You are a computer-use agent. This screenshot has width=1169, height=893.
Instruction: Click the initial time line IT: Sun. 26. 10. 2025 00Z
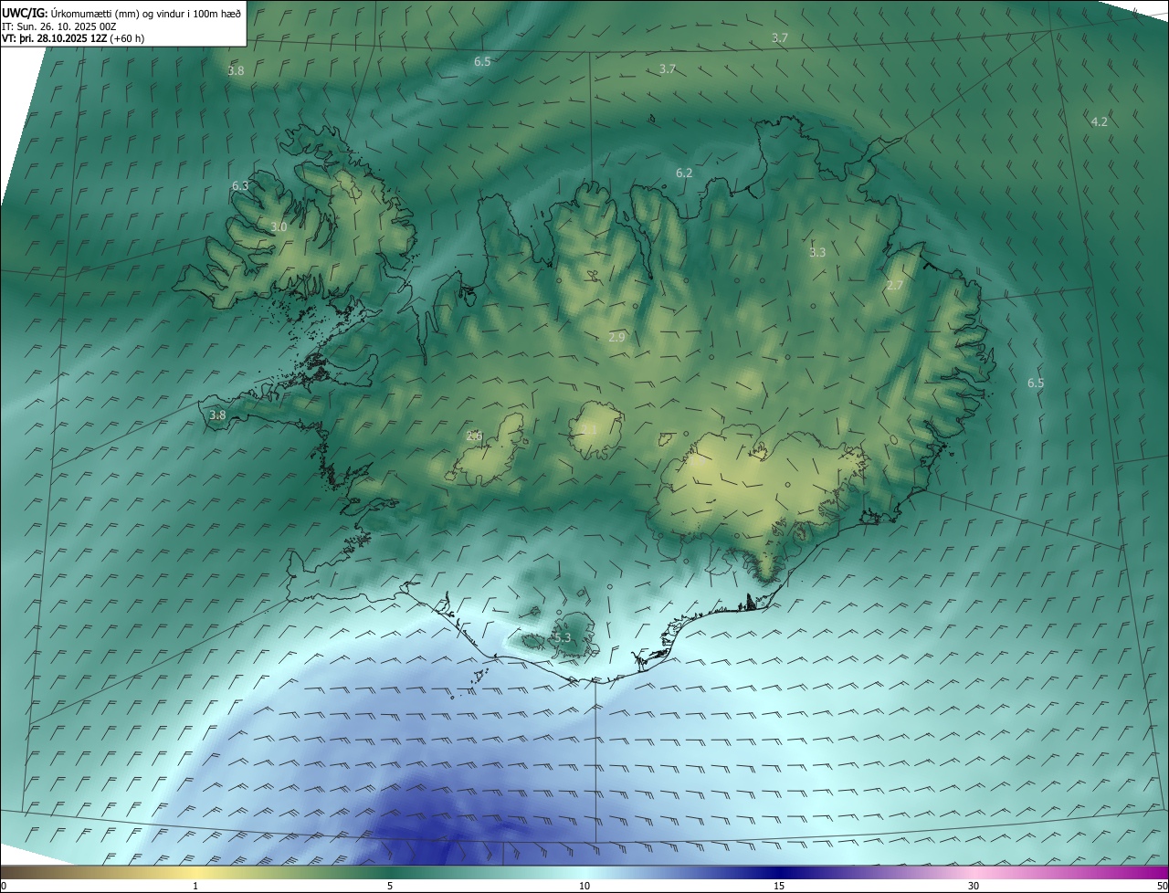coord(58,26)
